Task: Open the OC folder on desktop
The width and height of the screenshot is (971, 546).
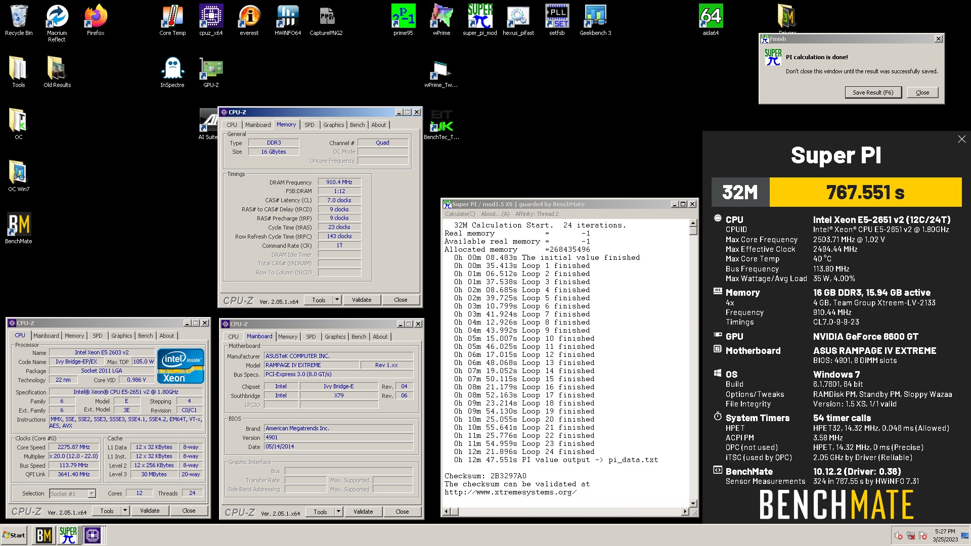Action: click(19, 124)
